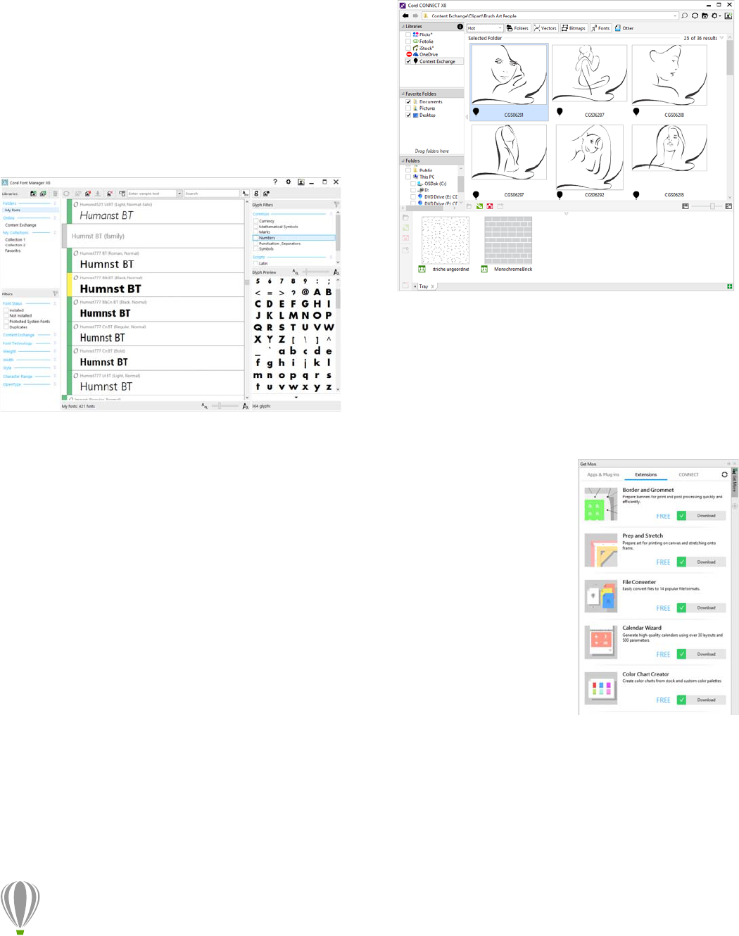Collapse the Folders panel in CONNECT

tap(403, 160)
